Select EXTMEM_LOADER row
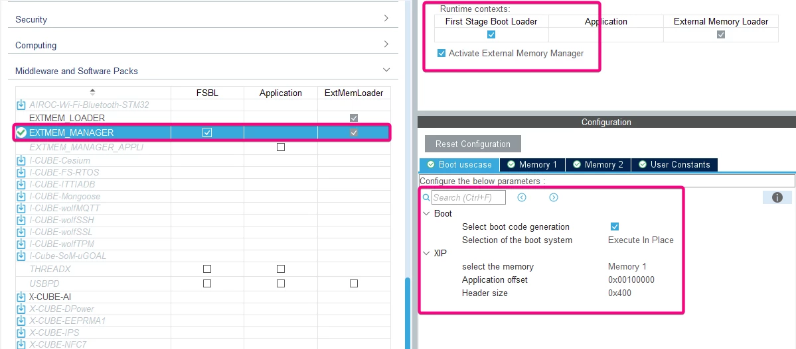This screenshot has width=796, height=349. pos(202,117)
